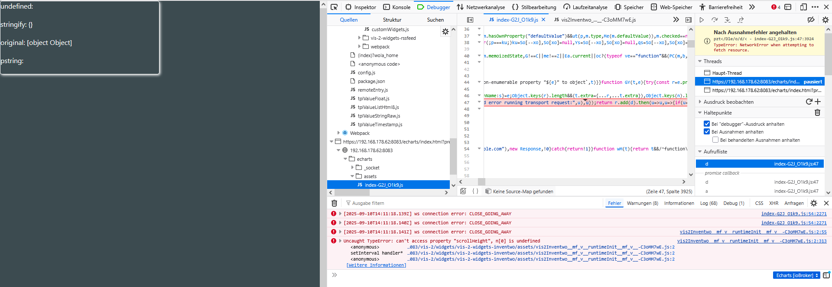Open DevTools three-dot options menu

click(815, 7)
